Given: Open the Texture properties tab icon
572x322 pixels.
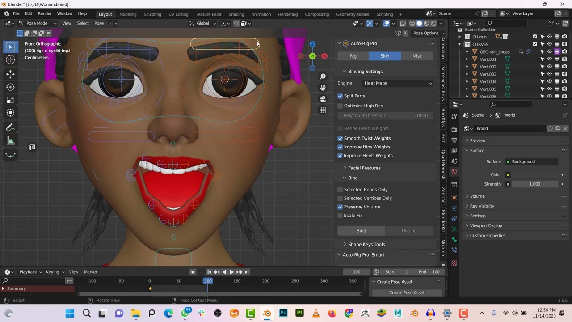Looking at the screenshot, I should 454,263.
